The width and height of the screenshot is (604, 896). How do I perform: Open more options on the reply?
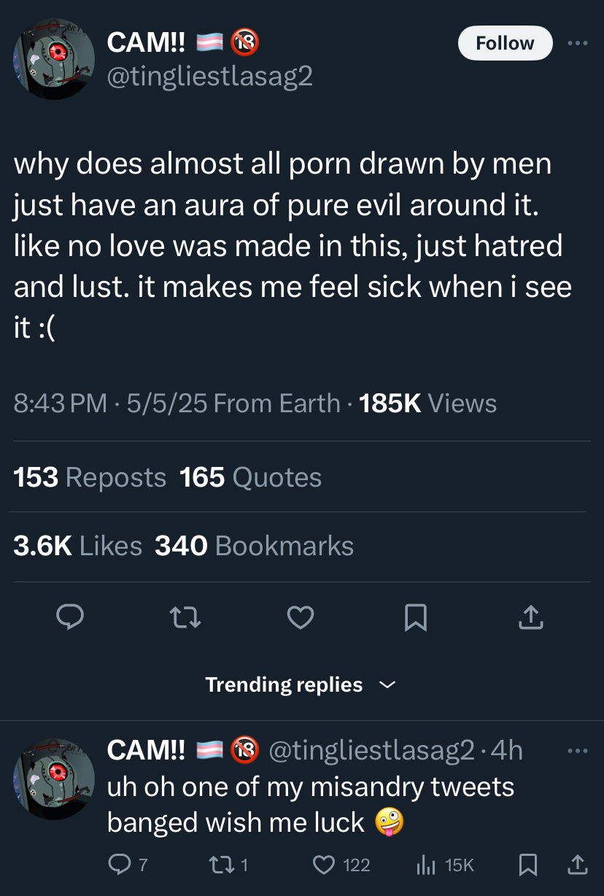click(x=577, y=750)
